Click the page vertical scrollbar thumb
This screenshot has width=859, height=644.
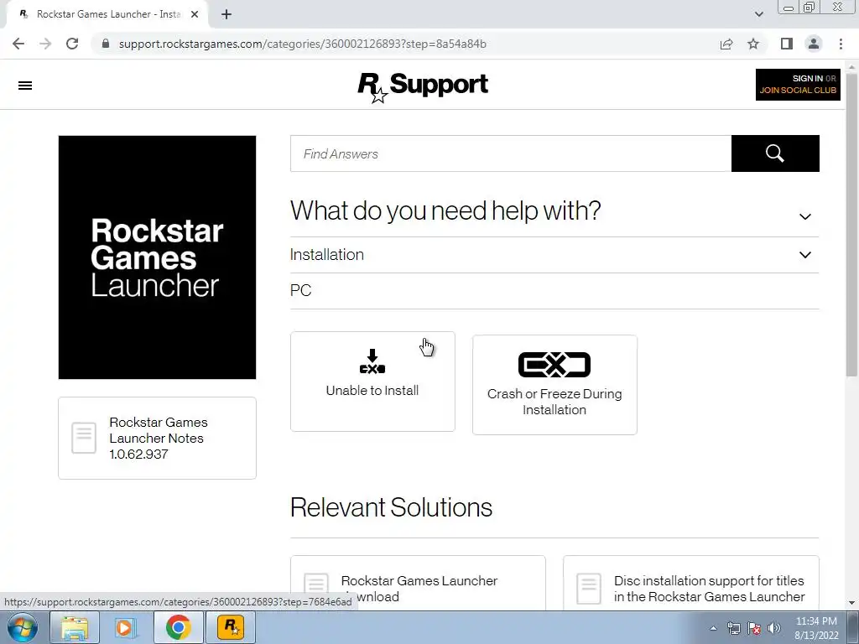tap(851, 225)
